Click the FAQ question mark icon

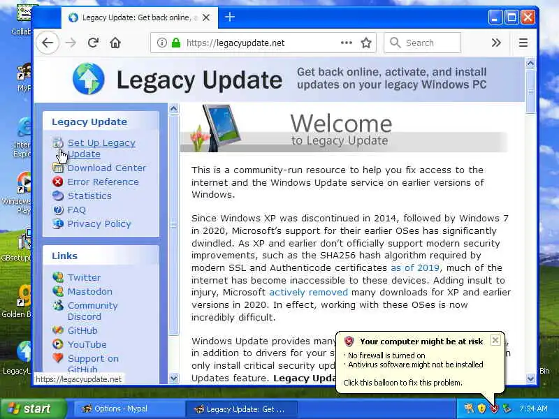point(58,210)
